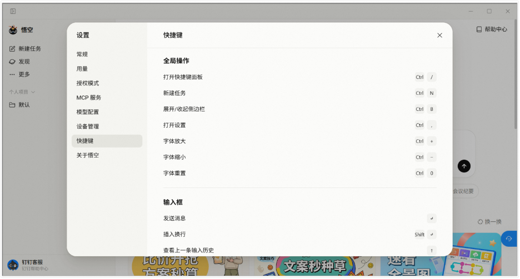The height and width of the screenshot is (279, 520).
Task: Click the main window vertical scrollbar
Action: [x=516, y=74]
